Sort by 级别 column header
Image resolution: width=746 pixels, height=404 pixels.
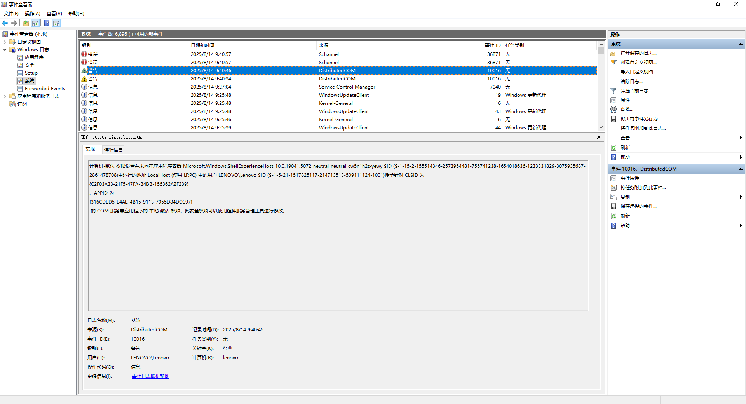tap(134, 45)
